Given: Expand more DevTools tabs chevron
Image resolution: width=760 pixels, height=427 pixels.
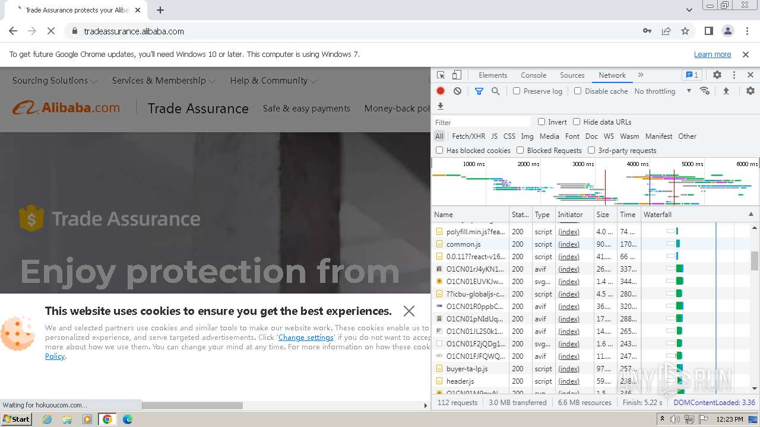Looking at the screenshot, I should coord(641,75).
